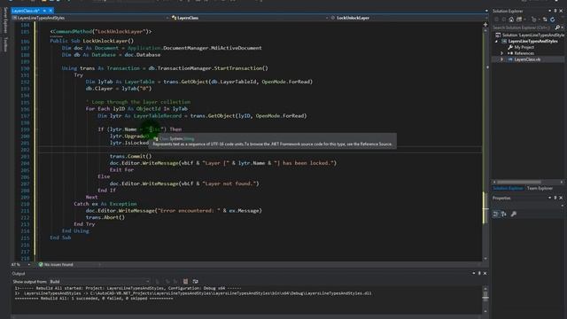Open the Solution Explorer search options dropdown arrow
The height and width of the screenshot is (319, 567).
click(562, 27)
